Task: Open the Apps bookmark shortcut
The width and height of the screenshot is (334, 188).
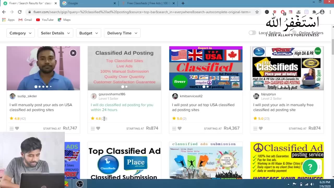Action: click(8, 20)
